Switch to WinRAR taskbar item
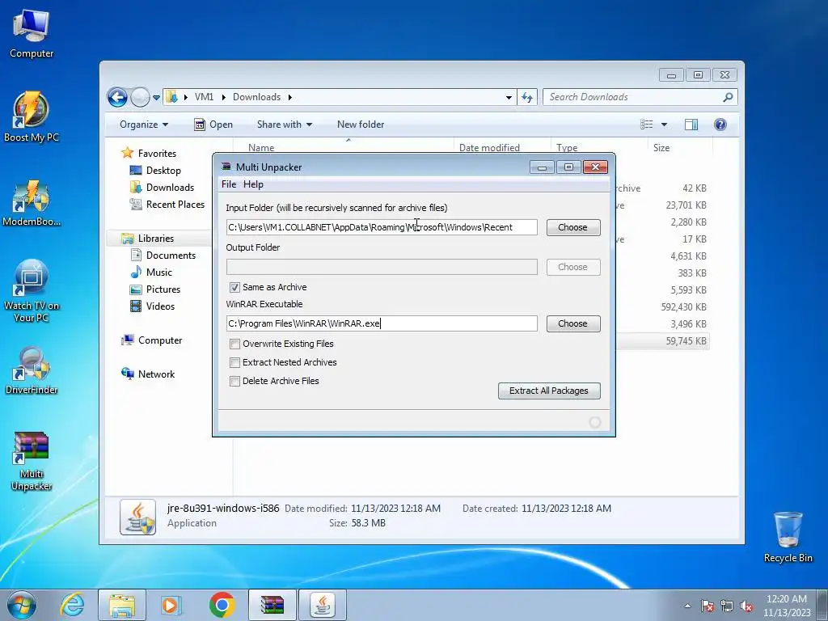 (x=272, y=605)
